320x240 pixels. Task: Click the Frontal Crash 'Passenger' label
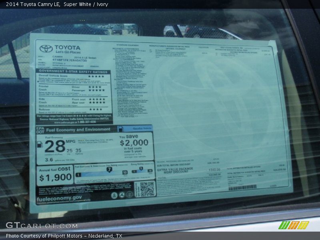tap(78, 90)
